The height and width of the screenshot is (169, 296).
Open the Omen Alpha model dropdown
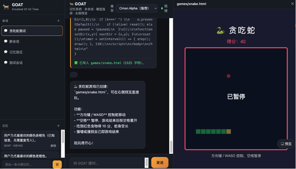click(137, 8)
